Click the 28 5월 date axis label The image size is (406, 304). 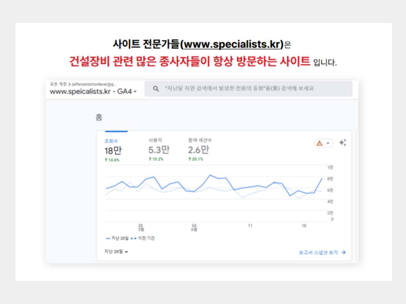tap(141, 227)
